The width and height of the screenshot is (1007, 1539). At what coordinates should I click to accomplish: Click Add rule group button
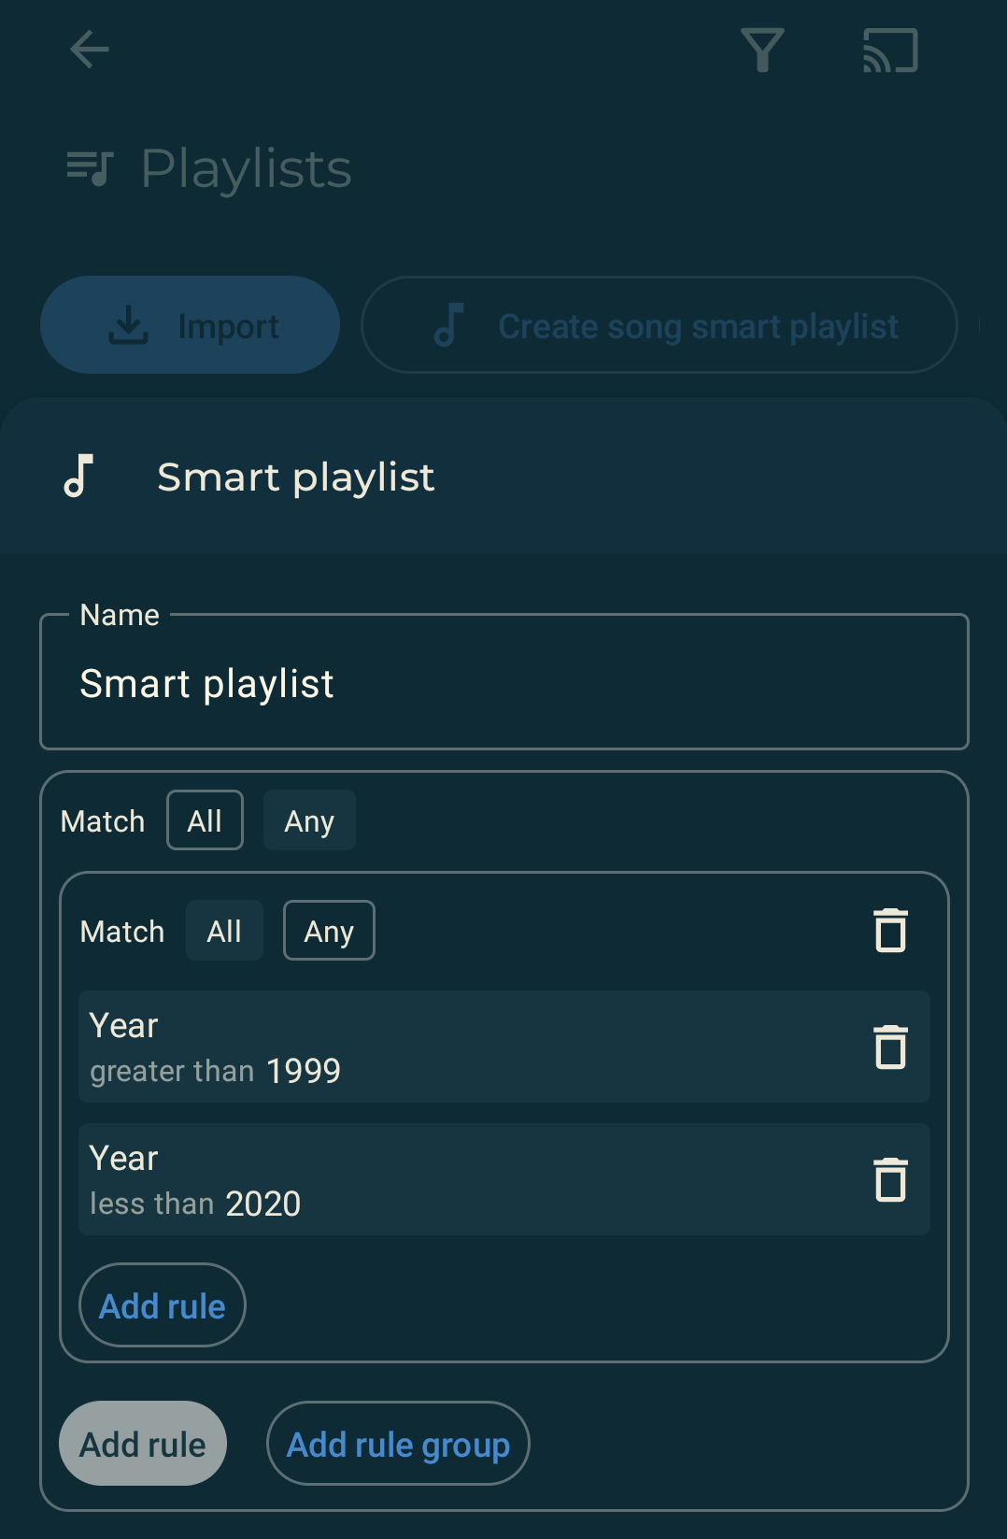tap(398, 1444)
